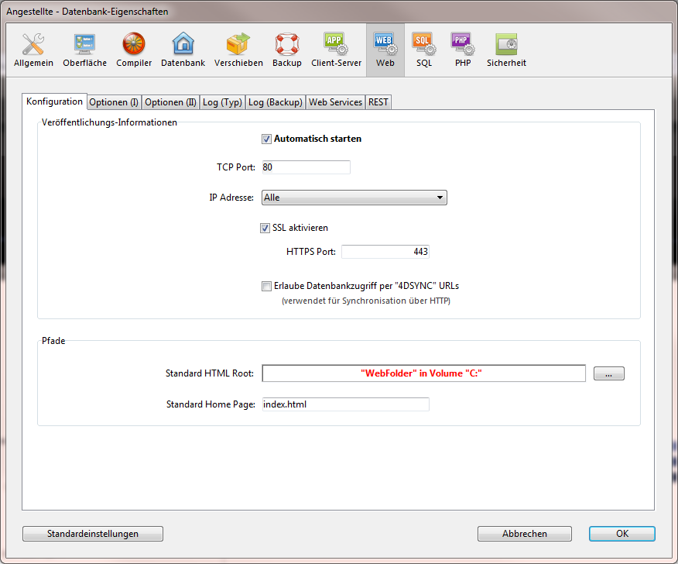Open the Oberfläche settings page
Viewport: 678px width, 564px height.
tap(85, 50)
